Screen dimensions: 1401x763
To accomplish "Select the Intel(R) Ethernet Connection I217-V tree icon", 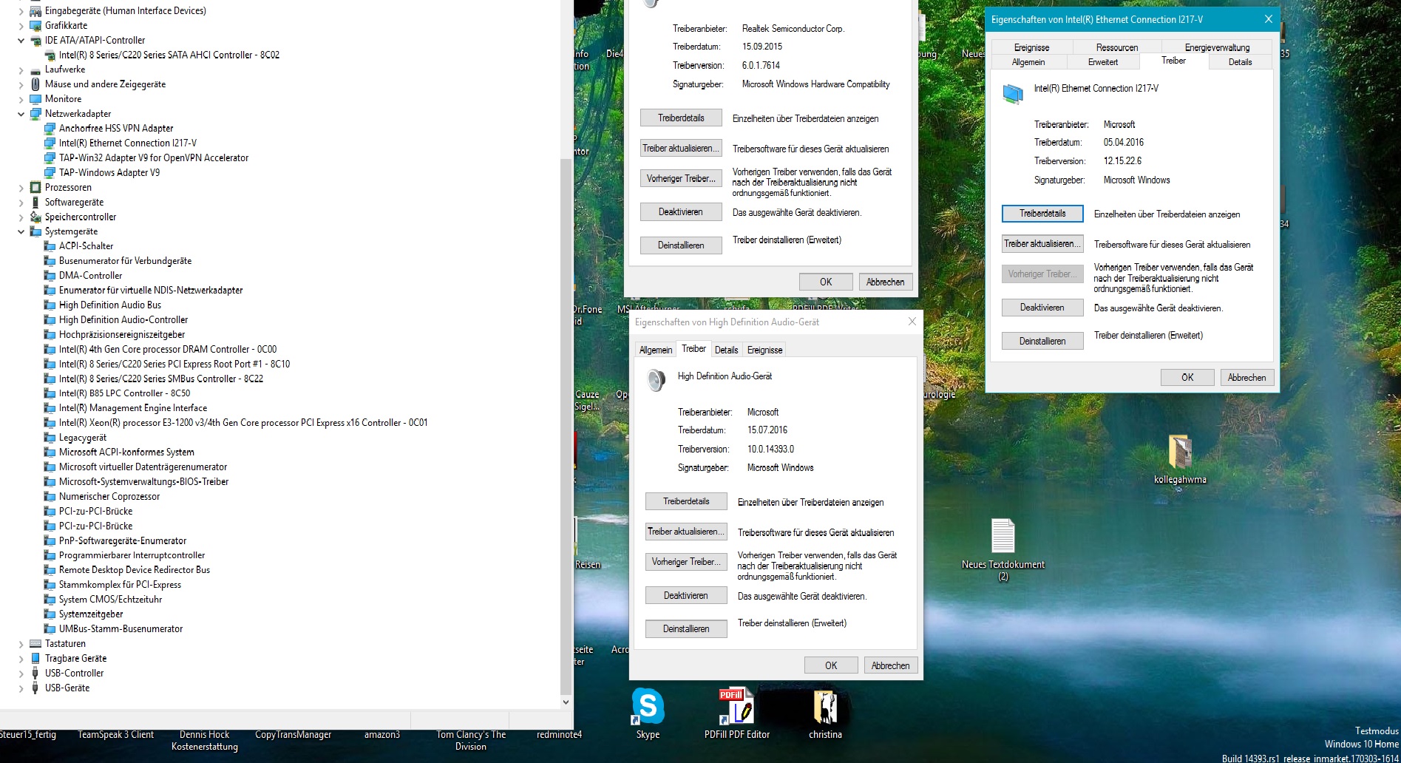I will [x=50, y=143].
